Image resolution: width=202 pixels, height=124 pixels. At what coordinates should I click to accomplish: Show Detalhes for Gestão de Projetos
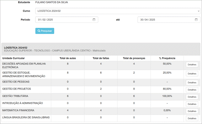(x=192, y=90)
